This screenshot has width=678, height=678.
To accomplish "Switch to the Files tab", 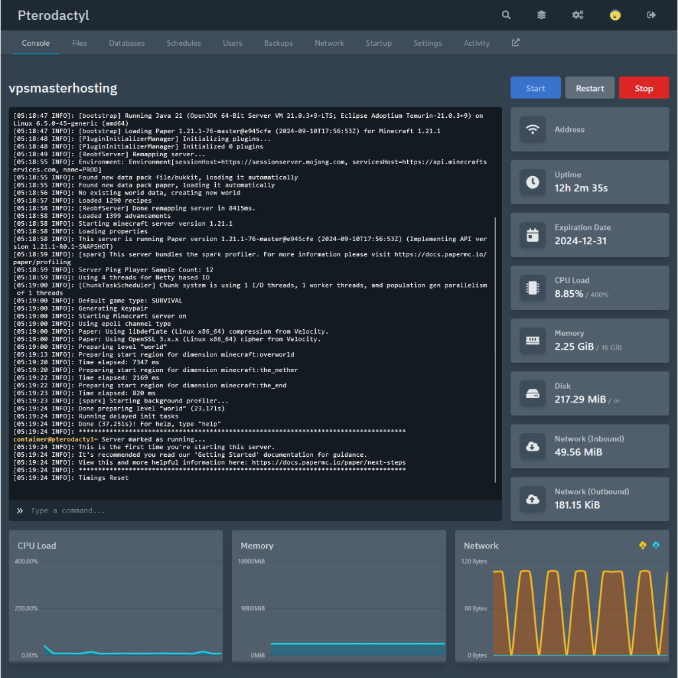I will pyautogui.click(x=79, y=43).
